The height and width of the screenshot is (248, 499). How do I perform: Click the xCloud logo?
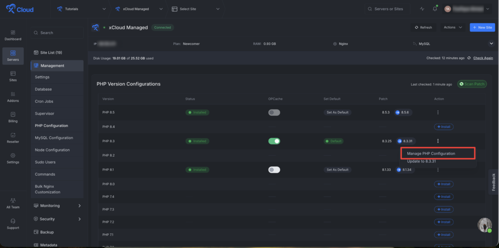(19, 9)
